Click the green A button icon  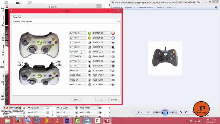coord(90,33)
